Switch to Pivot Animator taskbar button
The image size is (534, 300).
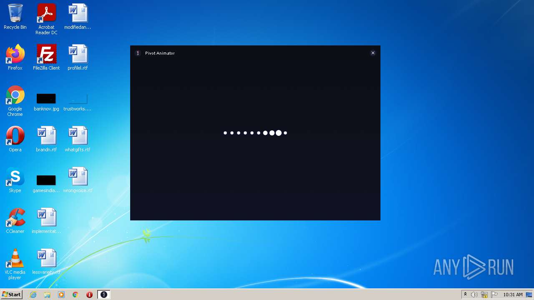pos(103,295)
